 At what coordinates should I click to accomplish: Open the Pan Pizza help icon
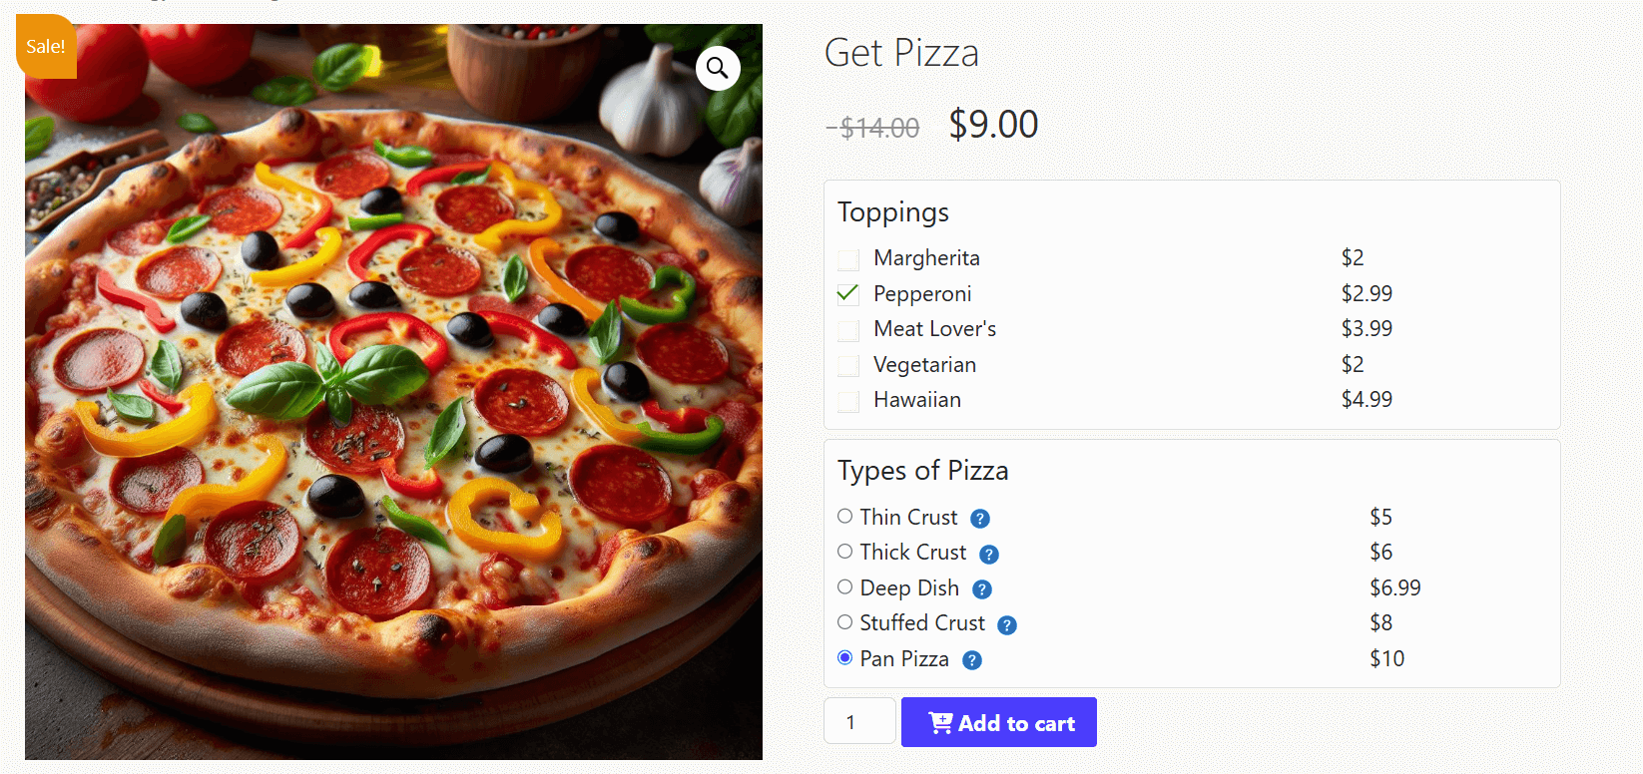tap(972, 660)
